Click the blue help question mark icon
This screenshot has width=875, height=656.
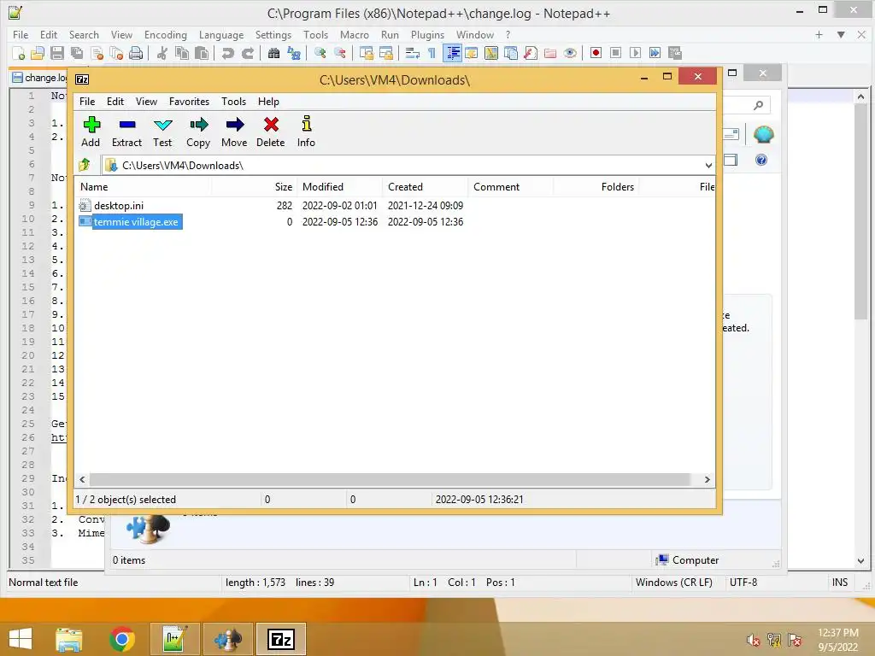pos(761,160)
